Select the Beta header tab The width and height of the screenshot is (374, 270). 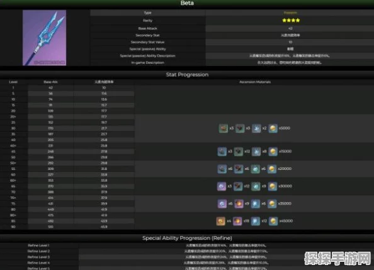[x=187, y=3]
